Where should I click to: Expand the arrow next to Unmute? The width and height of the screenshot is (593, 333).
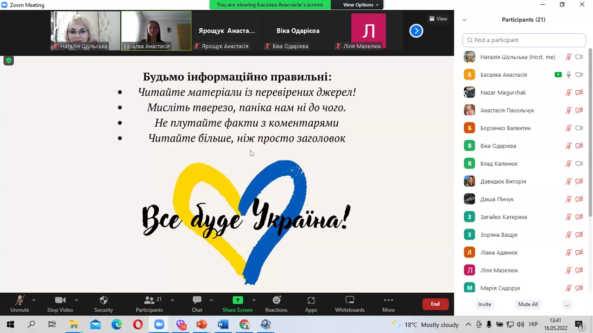pos(33,299)
